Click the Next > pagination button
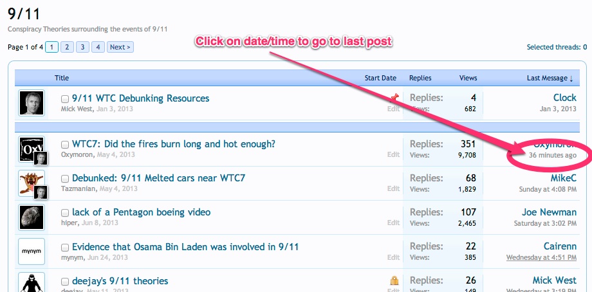 [120, 47]
